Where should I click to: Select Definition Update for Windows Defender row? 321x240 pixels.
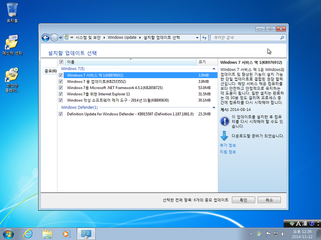130,114
